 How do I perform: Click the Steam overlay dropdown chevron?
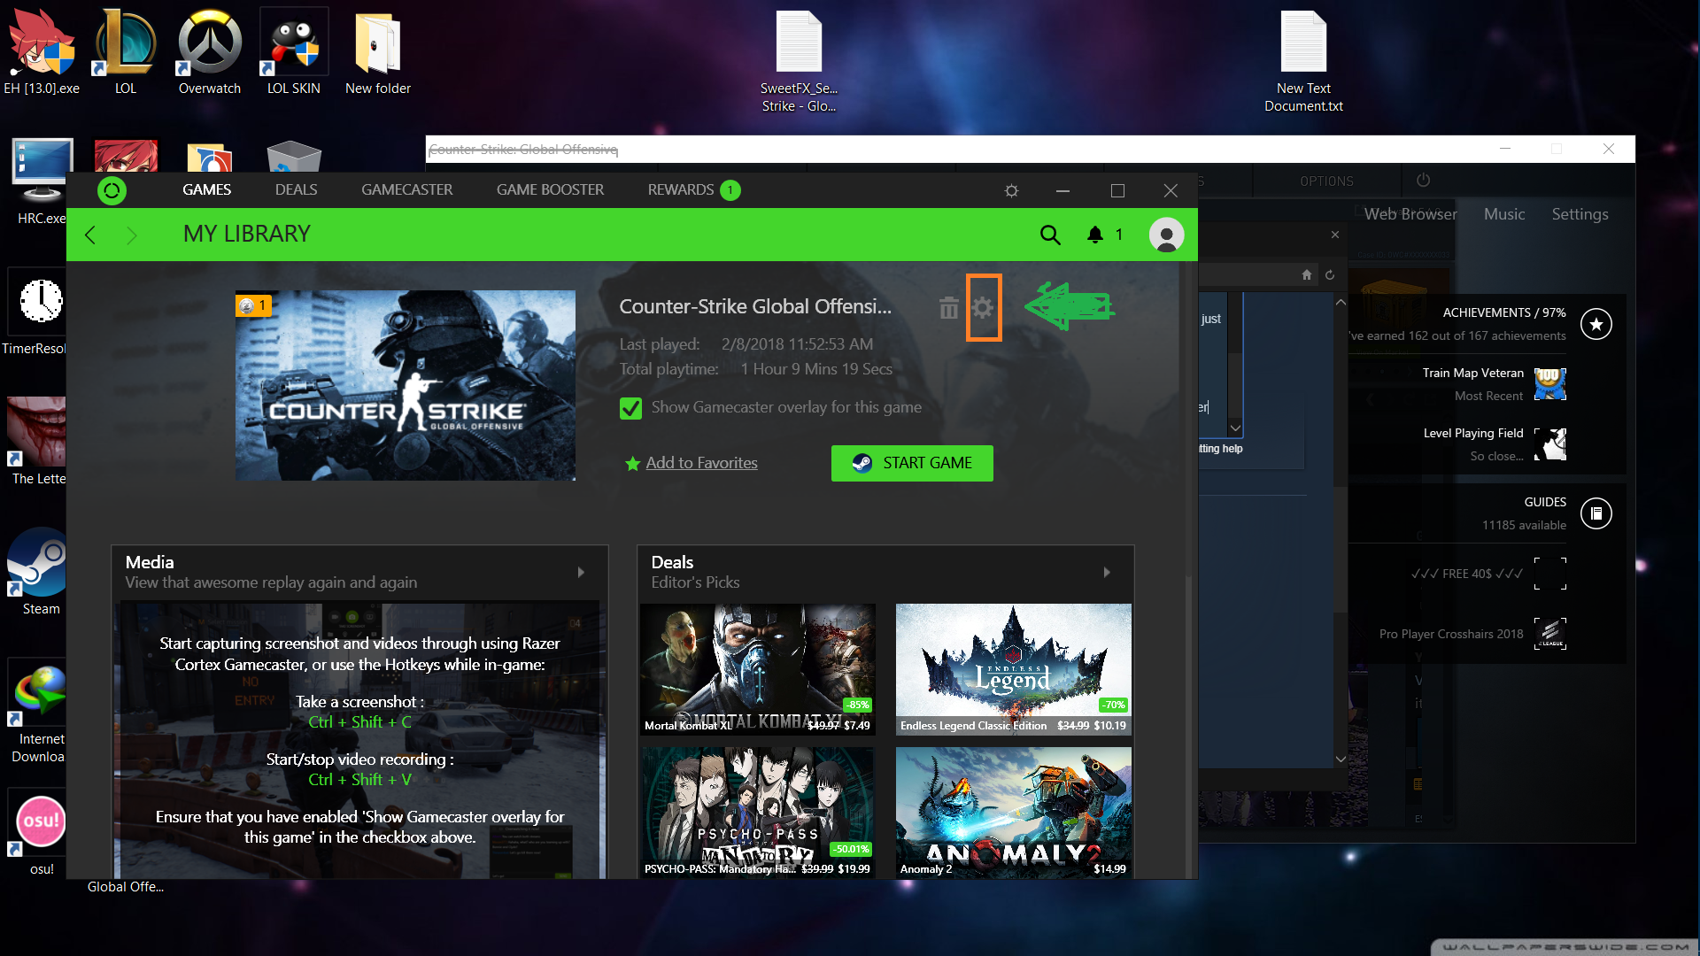pyautogui.click(x=1235, y=428)
